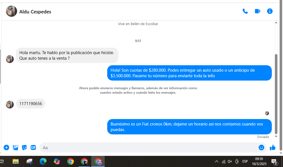Send a thumbs-up like
The width and height of the screenshot is (283, 167).
[x=273, y=147]
